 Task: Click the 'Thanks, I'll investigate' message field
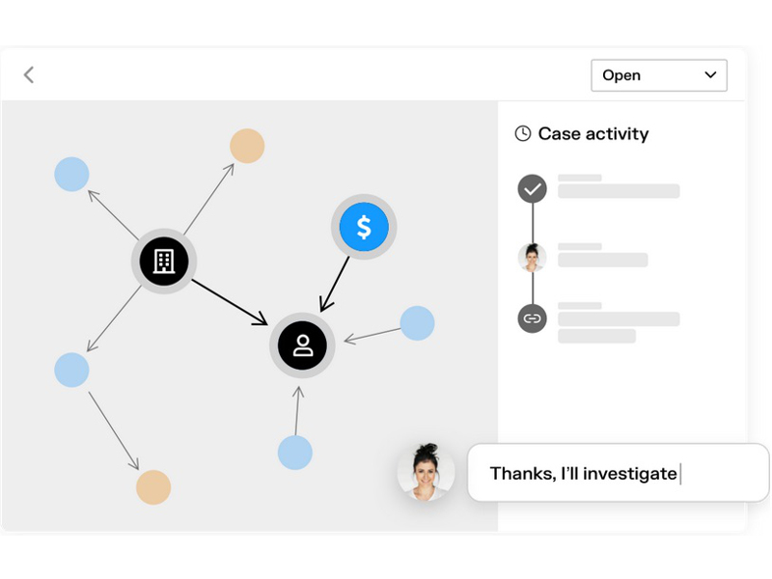618,473
